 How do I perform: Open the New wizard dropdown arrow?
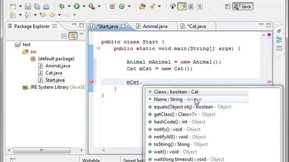coord(20,6)
